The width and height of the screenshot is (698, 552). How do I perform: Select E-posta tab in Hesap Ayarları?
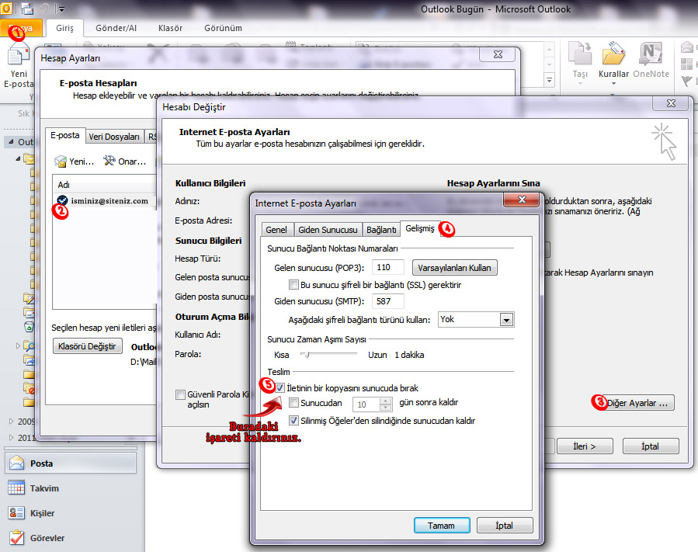65,135
